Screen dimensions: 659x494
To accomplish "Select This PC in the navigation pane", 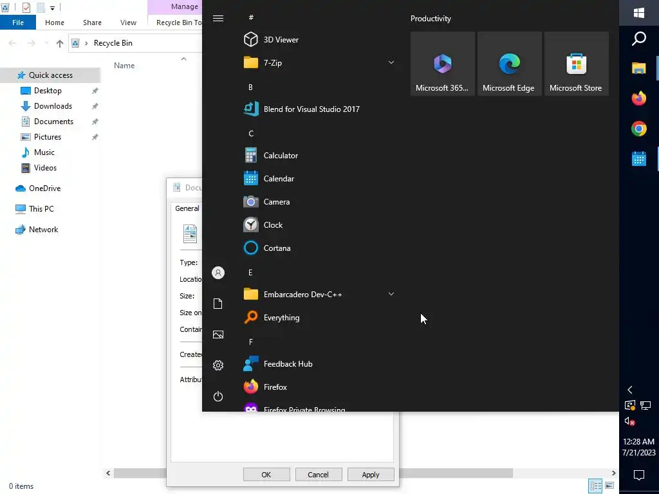I will pos(41,209).
